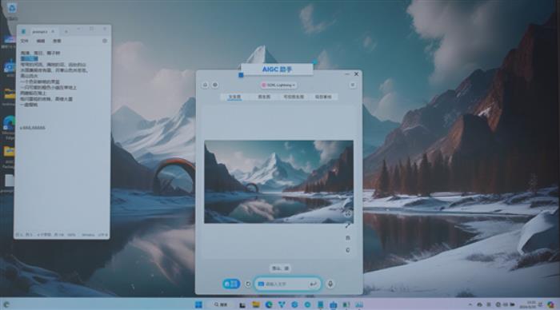Click the trash delete icon beside the image
560x310 pixels.
coord(348,238)
